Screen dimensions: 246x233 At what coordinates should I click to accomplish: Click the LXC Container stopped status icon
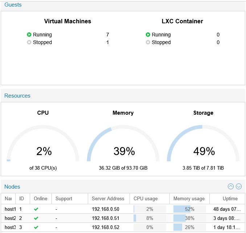148,42
